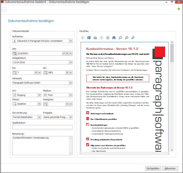
Task: Click Bemerkung scroll-down arrow
Action: 70,153
